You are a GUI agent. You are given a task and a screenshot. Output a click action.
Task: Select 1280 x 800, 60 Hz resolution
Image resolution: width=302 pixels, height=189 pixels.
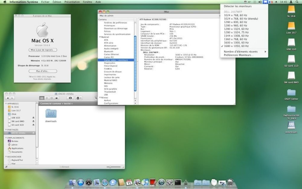236,22
